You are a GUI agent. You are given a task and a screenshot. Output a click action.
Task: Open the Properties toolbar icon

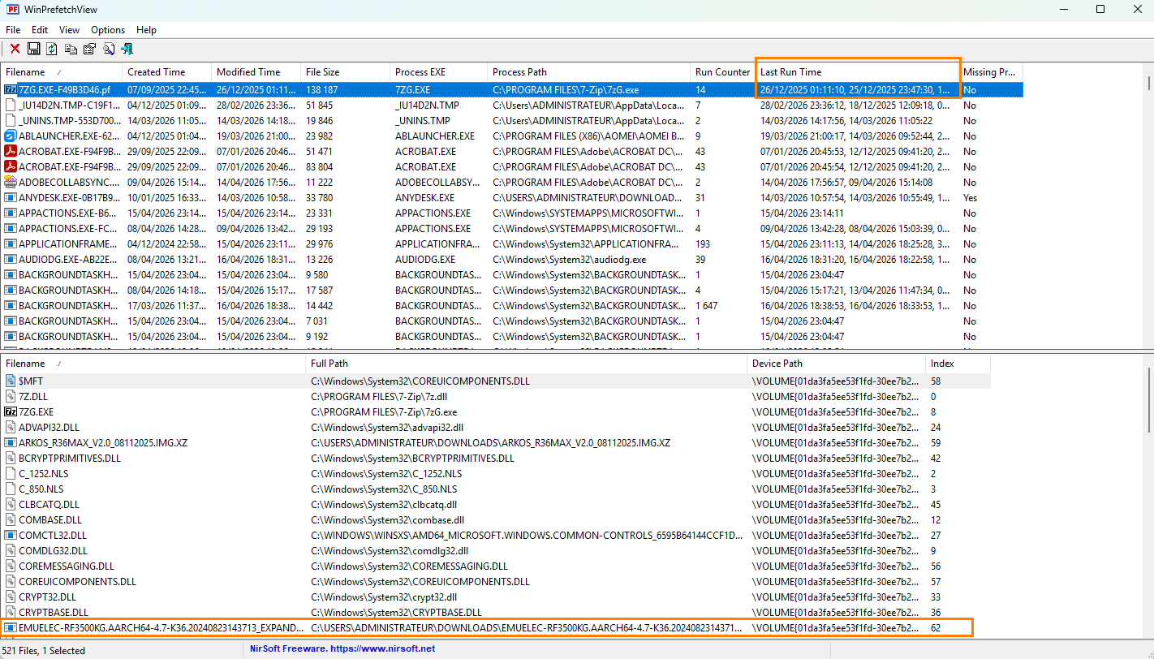89,49
